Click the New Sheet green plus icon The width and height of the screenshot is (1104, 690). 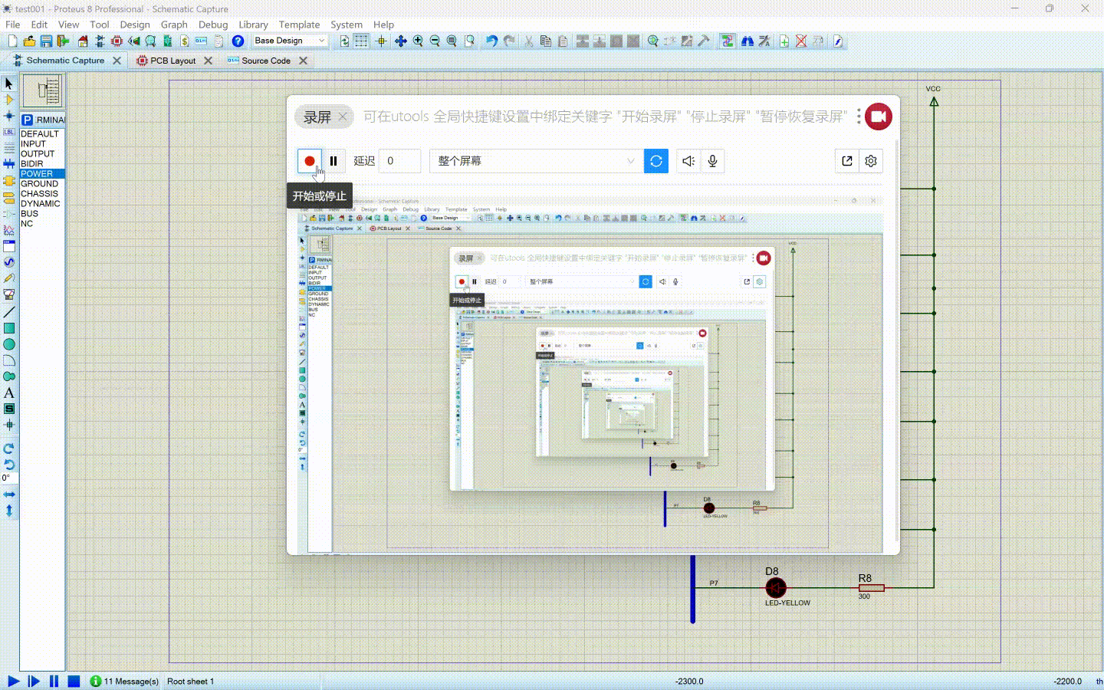tap(784, 41)
